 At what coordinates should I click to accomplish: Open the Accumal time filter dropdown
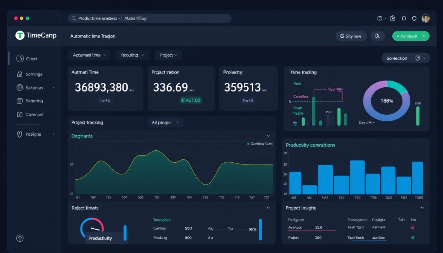[x=89, y=55]
